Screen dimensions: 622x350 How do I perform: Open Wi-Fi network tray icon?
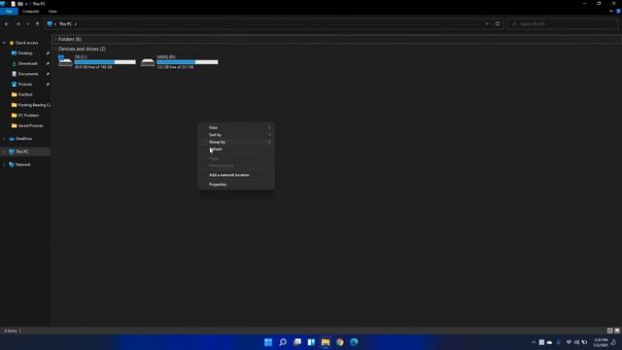click(569, 342)
